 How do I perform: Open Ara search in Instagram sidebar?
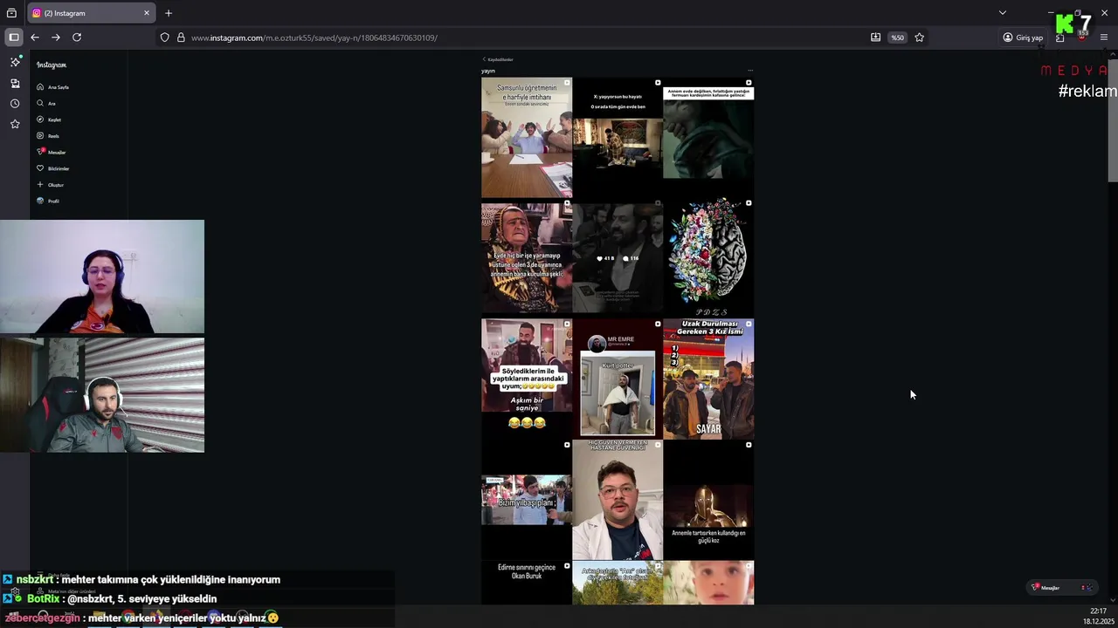(46, 104)
